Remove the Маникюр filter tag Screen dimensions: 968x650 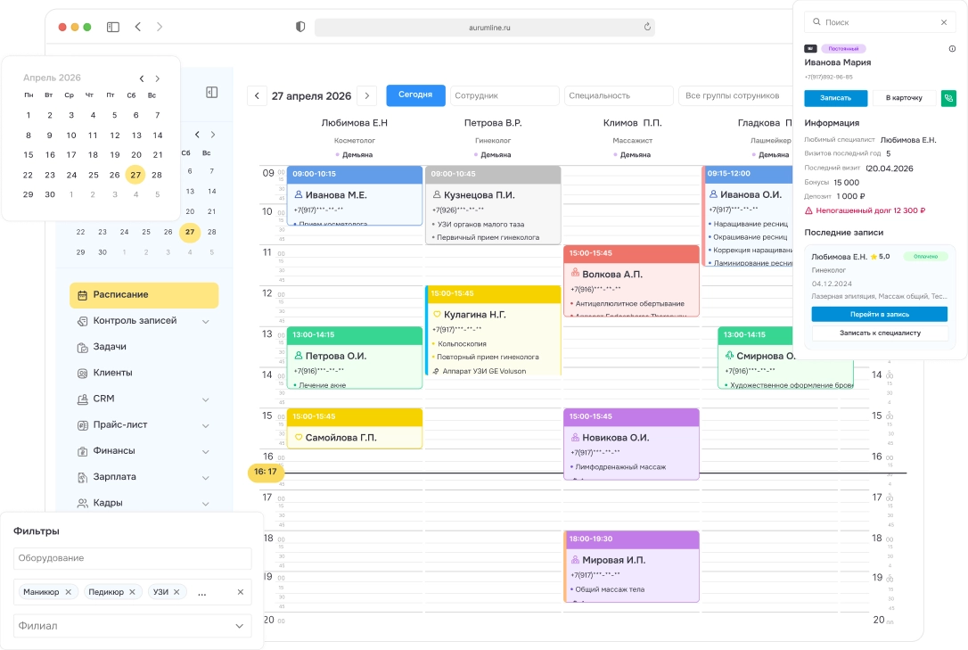click(x=69, y=592)
